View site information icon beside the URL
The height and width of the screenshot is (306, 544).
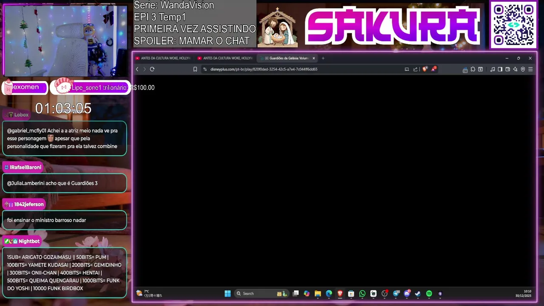(x=205, y=69)
